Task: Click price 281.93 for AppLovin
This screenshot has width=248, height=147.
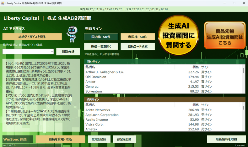Action: 193,115
